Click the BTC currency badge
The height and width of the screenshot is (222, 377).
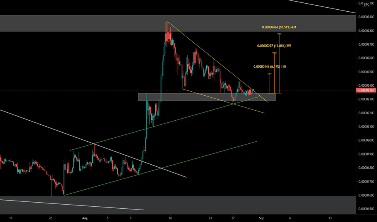pyautogui.click(x=366, y=4)
